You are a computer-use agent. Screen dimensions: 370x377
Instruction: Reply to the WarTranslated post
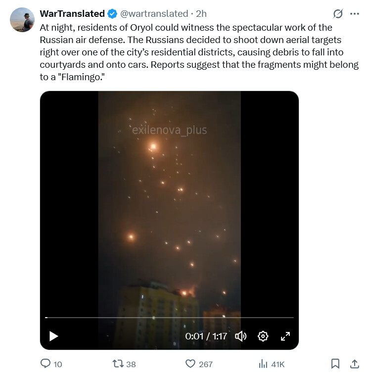click(x=46, y=364)
